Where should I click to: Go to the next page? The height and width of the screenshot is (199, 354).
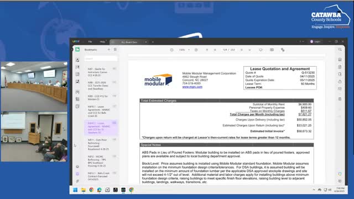[x=242, y=50]
